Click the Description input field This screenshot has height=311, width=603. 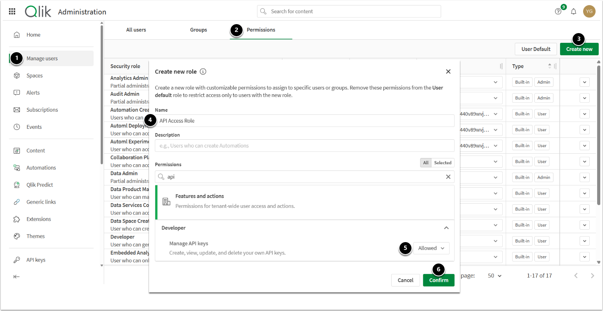click(304, 146)
